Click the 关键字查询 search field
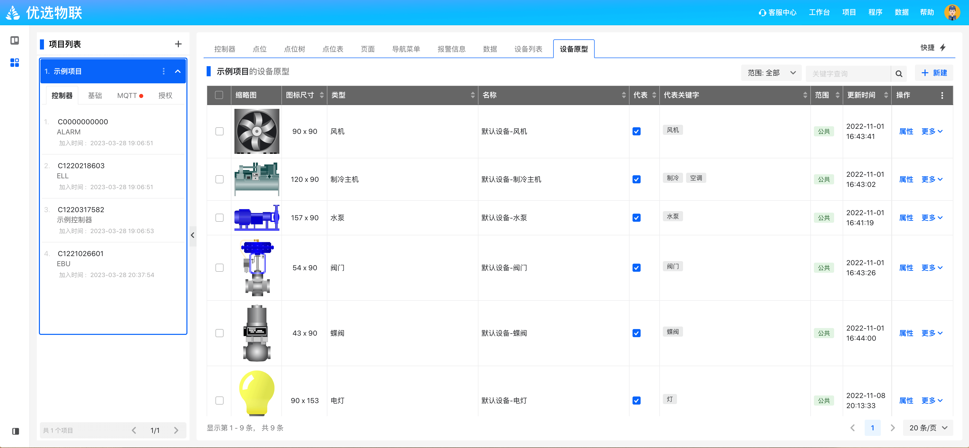969x448 pixels. click(848, 73)
